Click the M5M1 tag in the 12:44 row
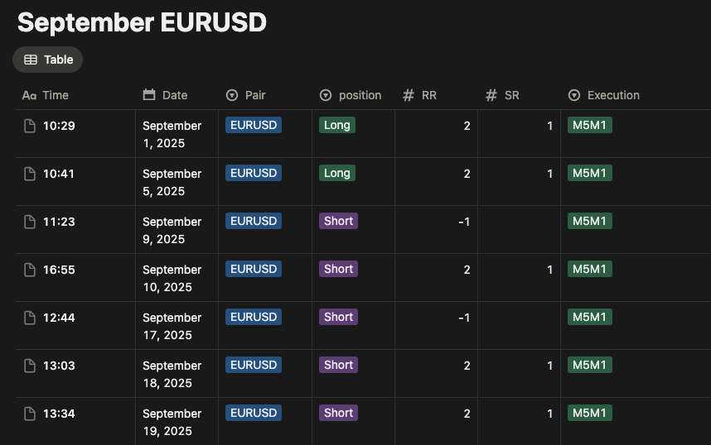Viewport: 711px width, 445px height. pos(589,317)
